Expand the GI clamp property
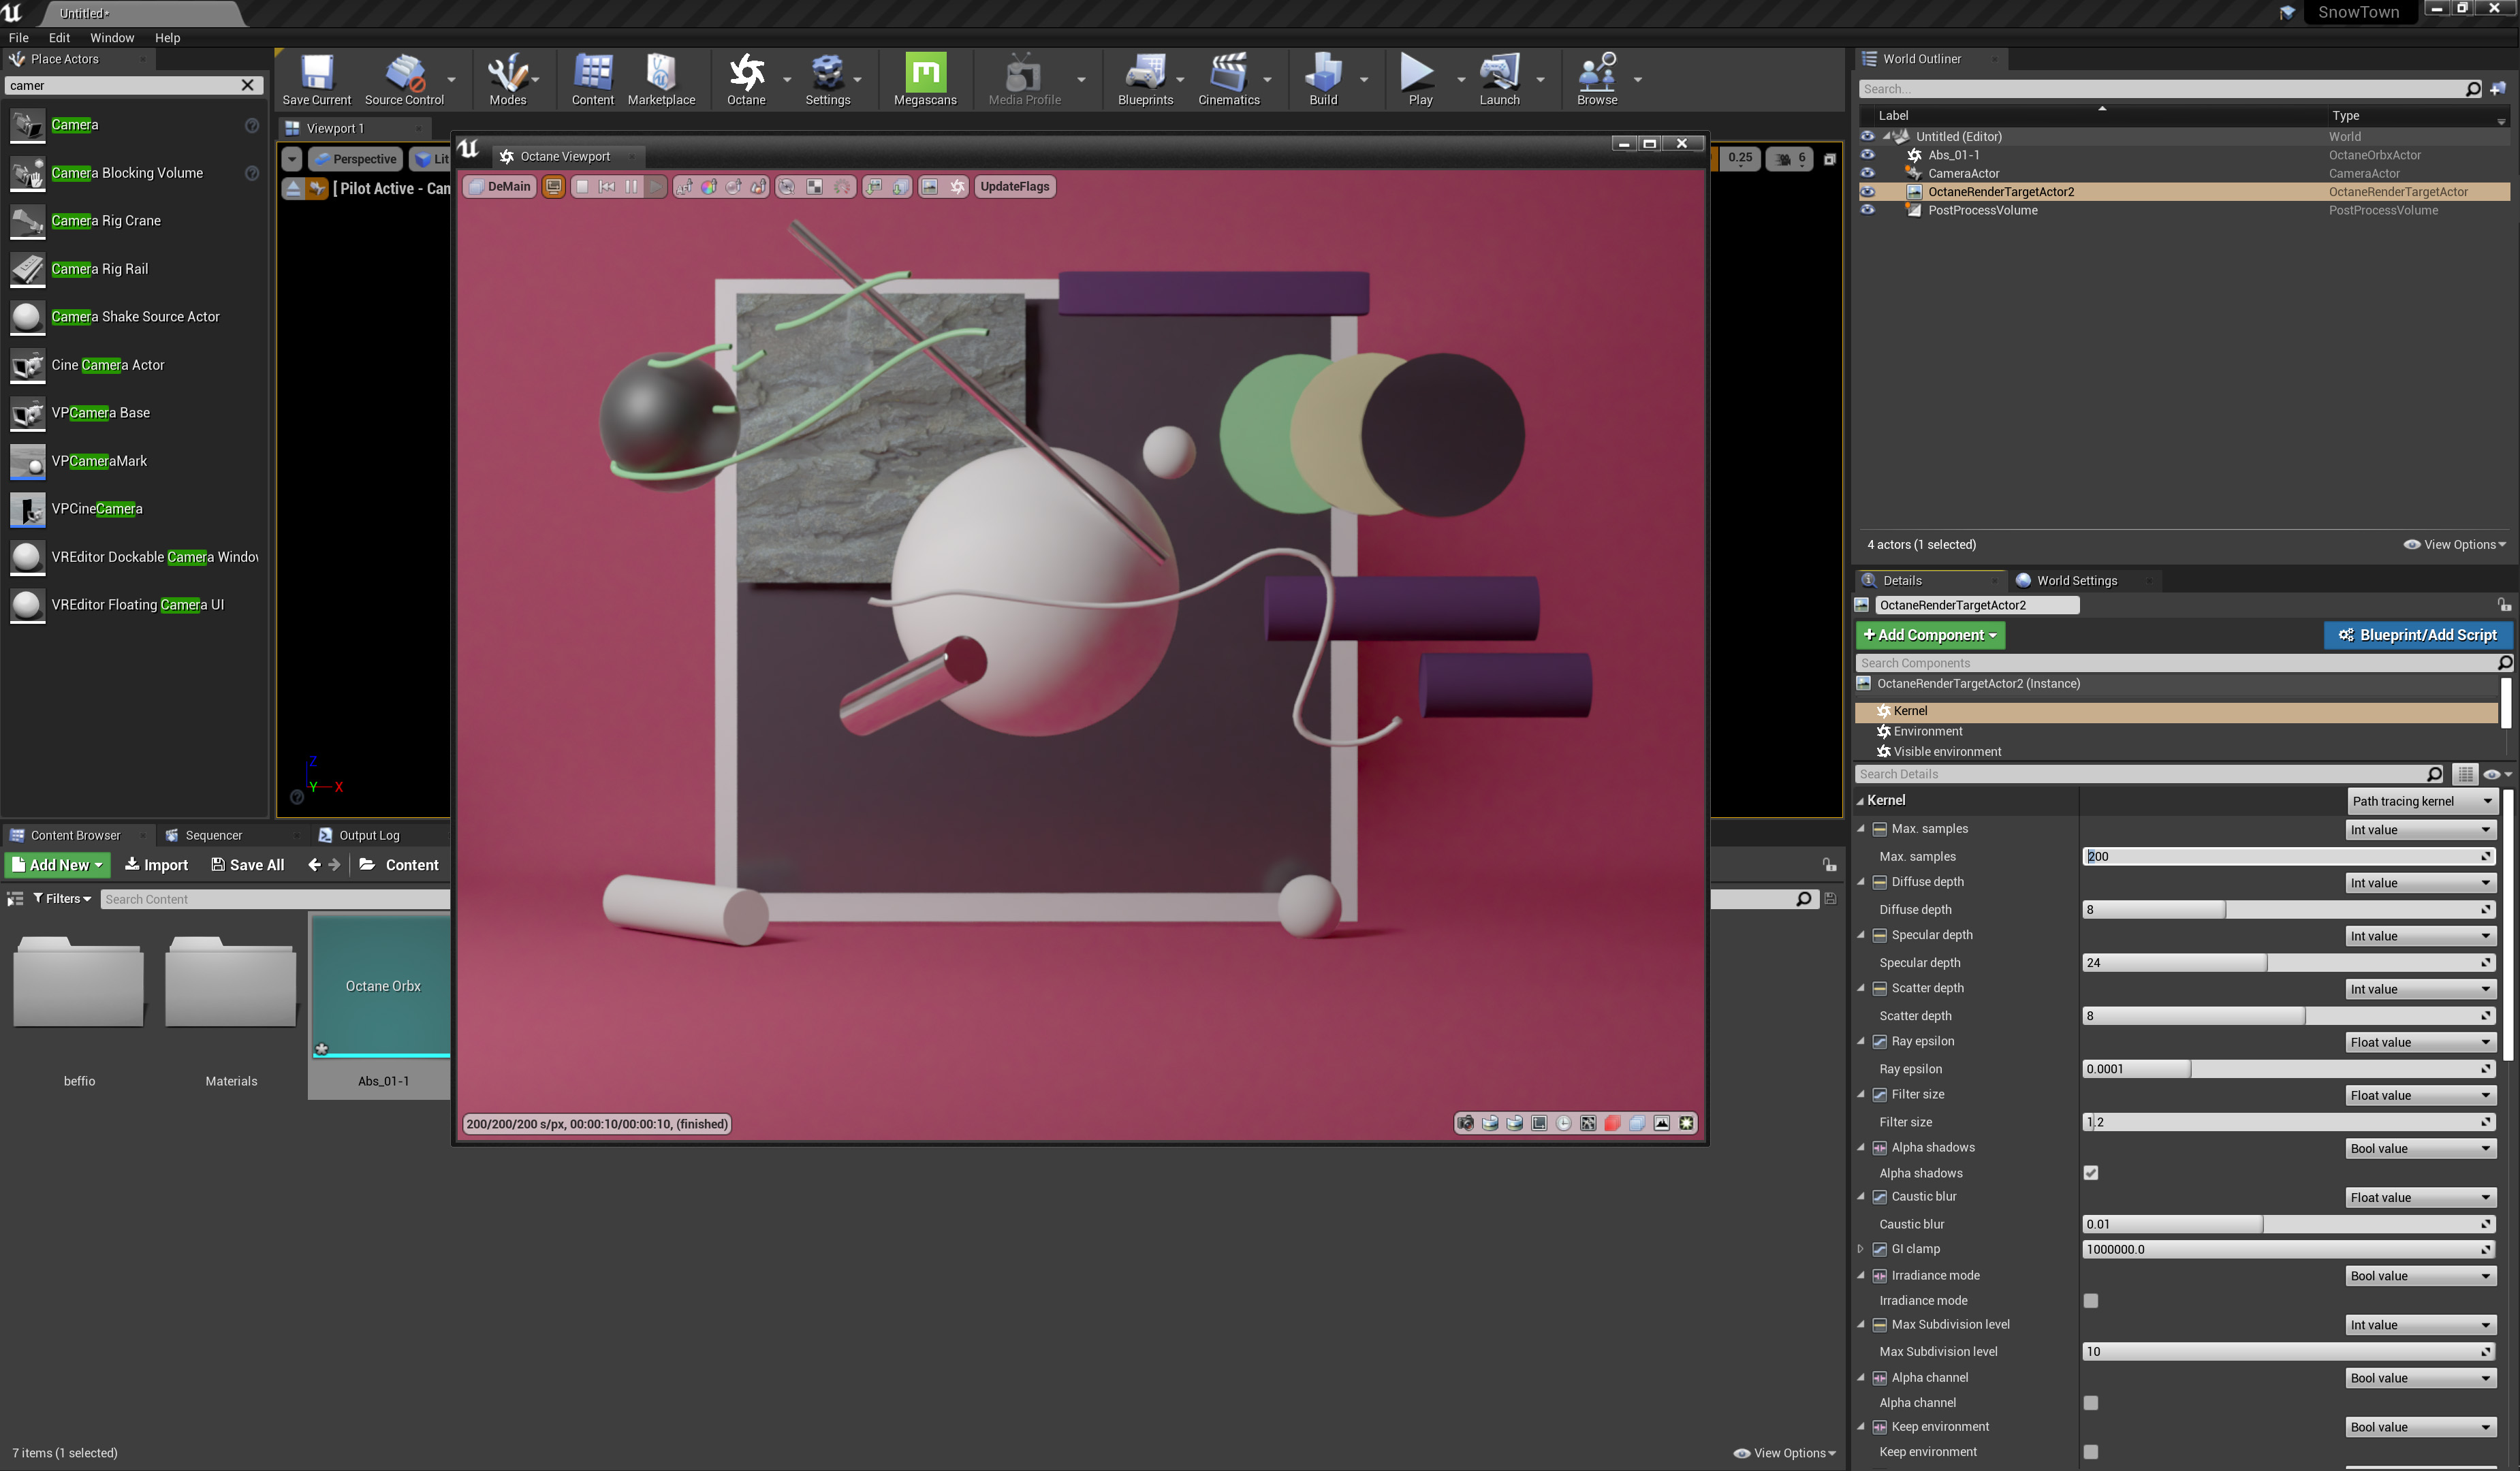 (1860, 1249)
